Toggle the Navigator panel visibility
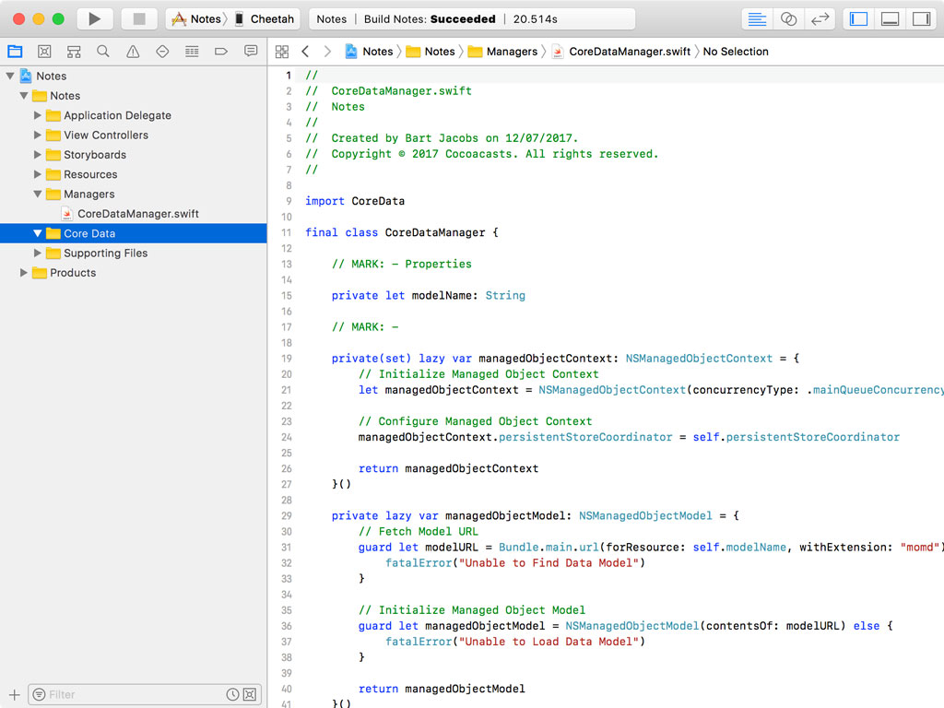 [859, 18]
